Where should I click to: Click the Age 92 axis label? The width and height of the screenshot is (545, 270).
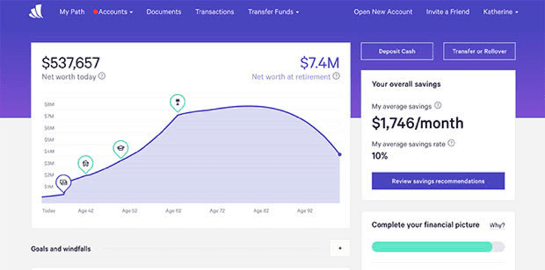(x=305, y=211)
